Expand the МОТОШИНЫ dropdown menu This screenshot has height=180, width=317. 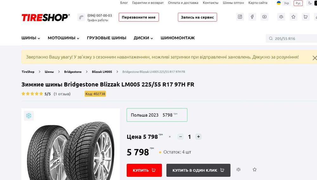(63, 38)
